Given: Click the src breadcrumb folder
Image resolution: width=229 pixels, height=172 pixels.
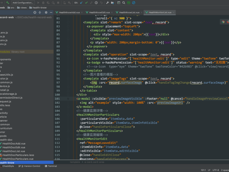Looking at the screenshot, I should tap(11, 8).
